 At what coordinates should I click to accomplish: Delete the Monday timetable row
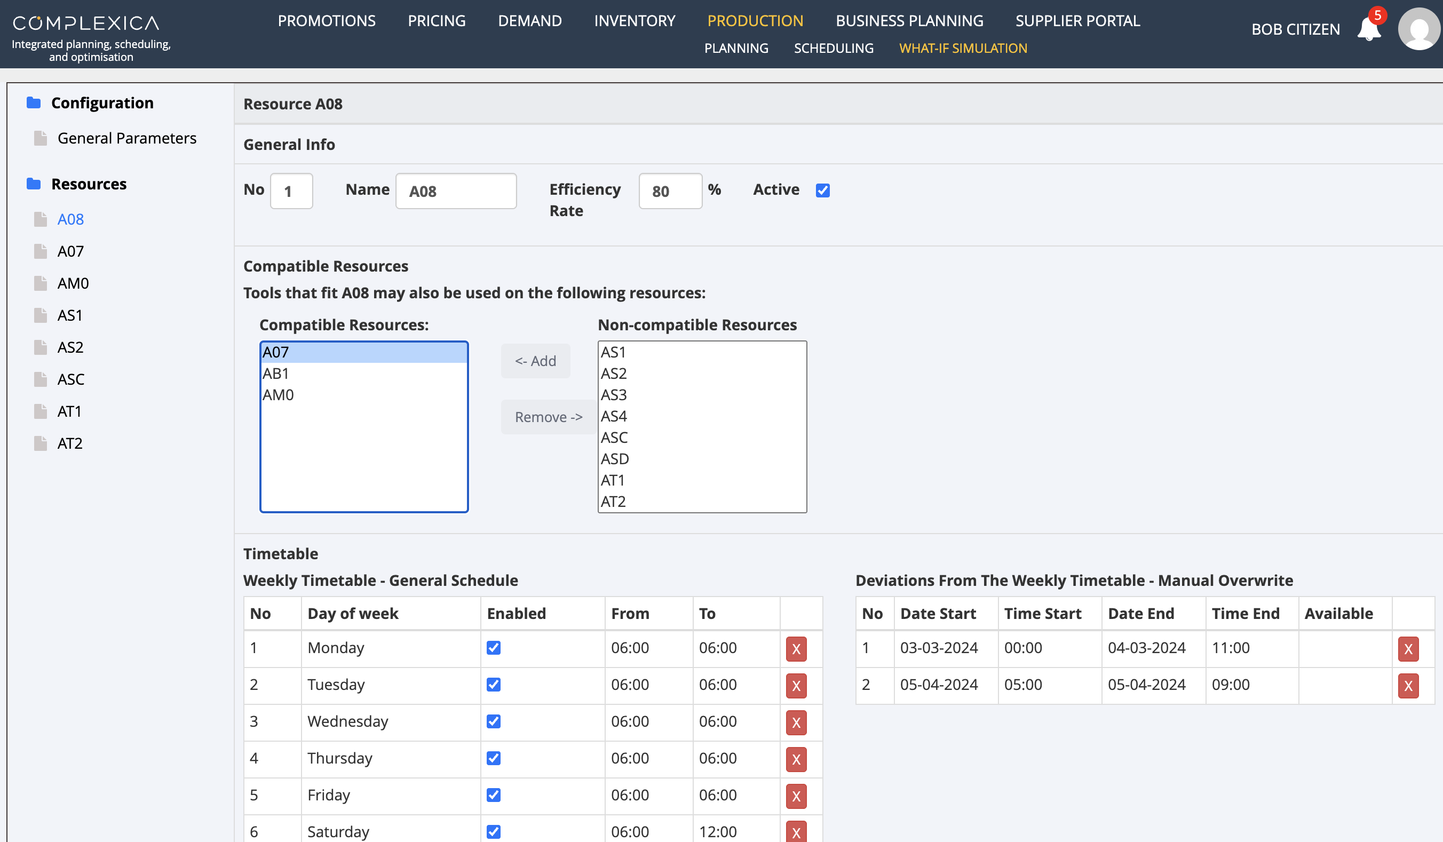[796, 648]
